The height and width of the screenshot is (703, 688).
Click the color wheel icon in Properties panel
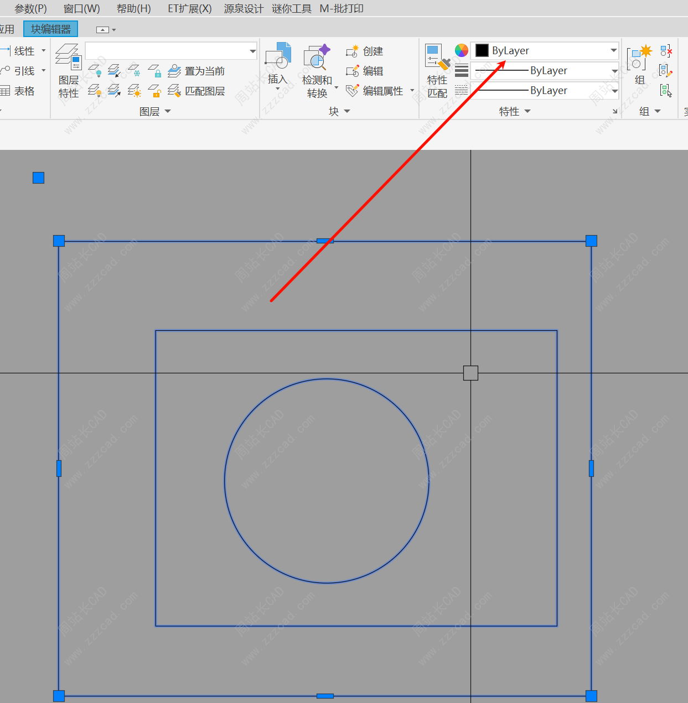click(461, 51)
